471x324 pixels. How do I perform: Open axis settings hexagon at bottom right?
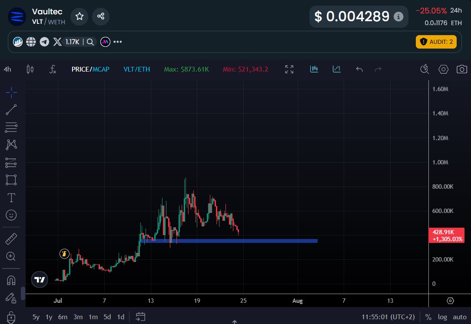tap(450, 301)
